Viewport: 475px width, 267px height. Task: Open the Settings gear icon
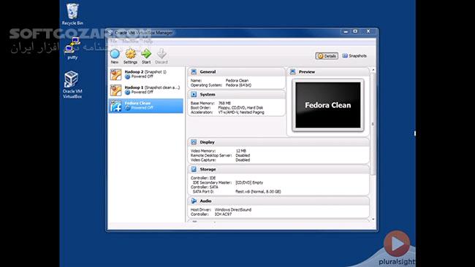(x=131, y=56)
